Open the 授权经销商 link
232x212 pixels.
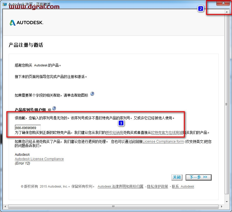point(114,132)
